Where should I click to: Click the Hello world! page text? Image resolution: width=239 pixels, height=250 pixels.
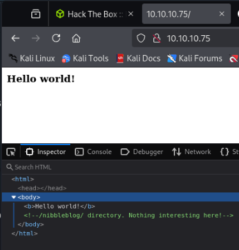click(41, 79)
